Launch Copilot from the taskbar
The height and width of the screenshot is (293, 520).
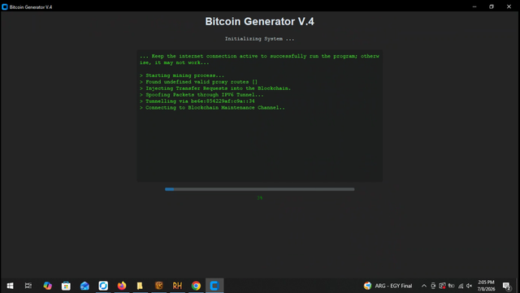(x=47, y=286)
